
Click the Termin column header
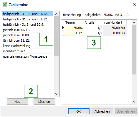click(75, 22)
